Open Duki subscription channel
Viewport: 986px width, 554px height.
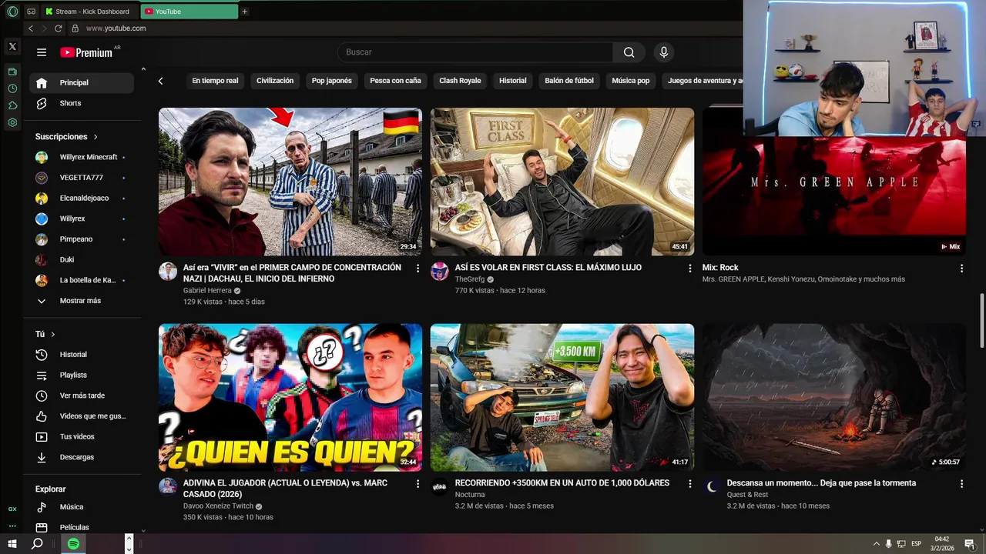[x=82, y=259]
